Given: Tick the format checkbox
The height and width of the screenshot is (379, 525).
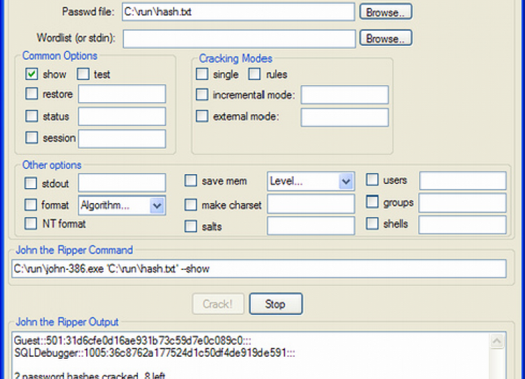Looking at the screenshot, I should (x=30, y=204).
